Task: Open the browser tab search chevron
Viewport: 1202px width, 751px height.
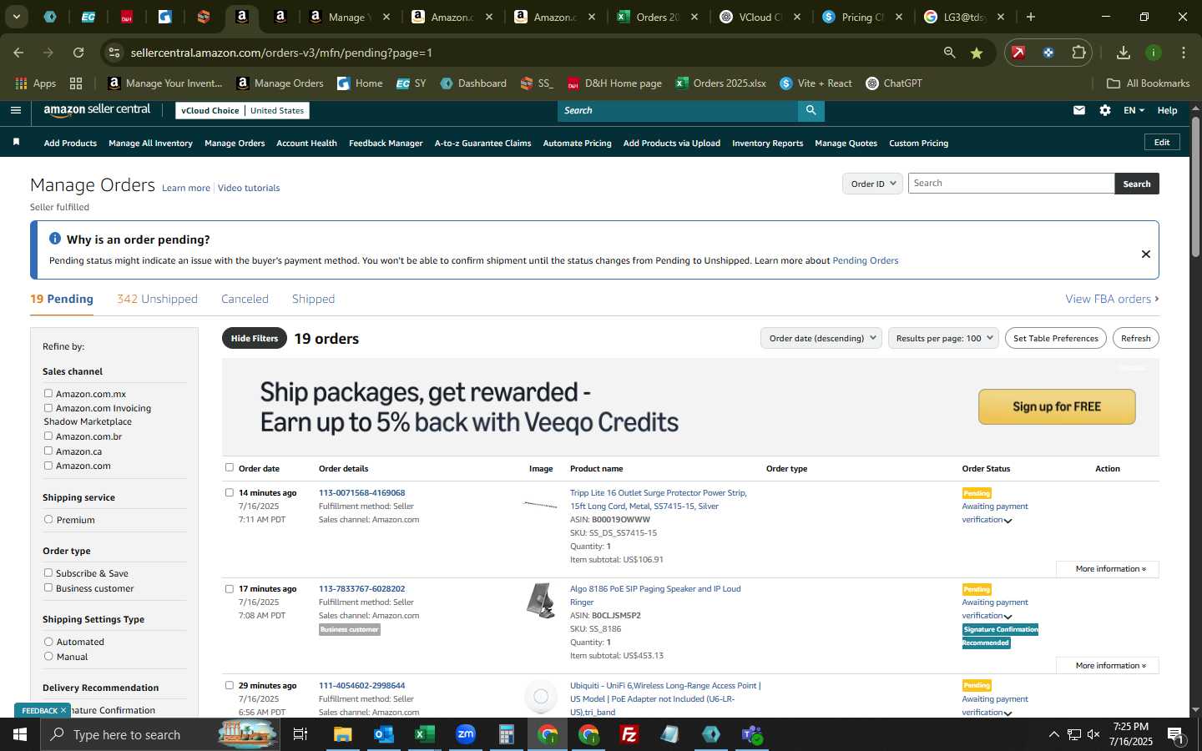Action: [x=16, y=17]
